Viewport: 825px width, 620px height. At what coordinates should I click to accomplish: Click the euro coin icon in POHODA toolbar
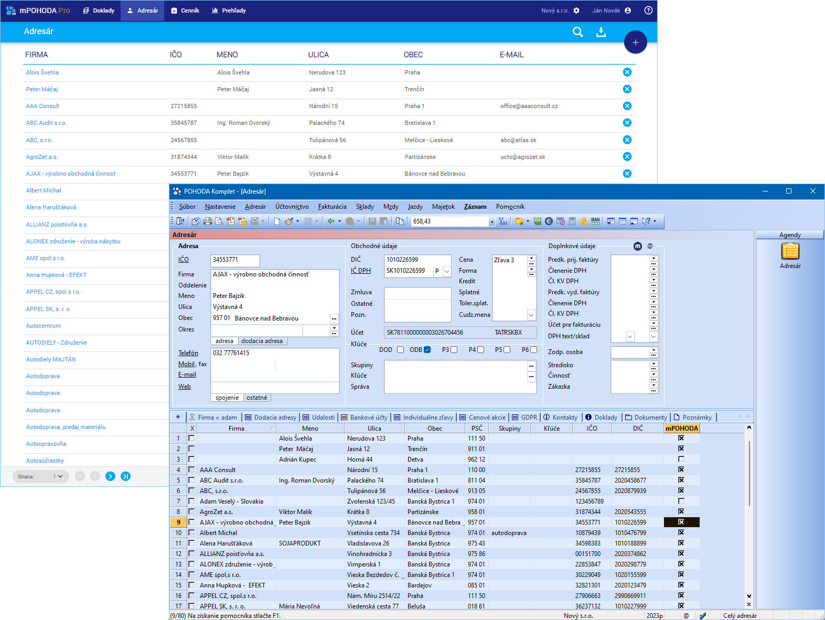click(x=549, y=221)
